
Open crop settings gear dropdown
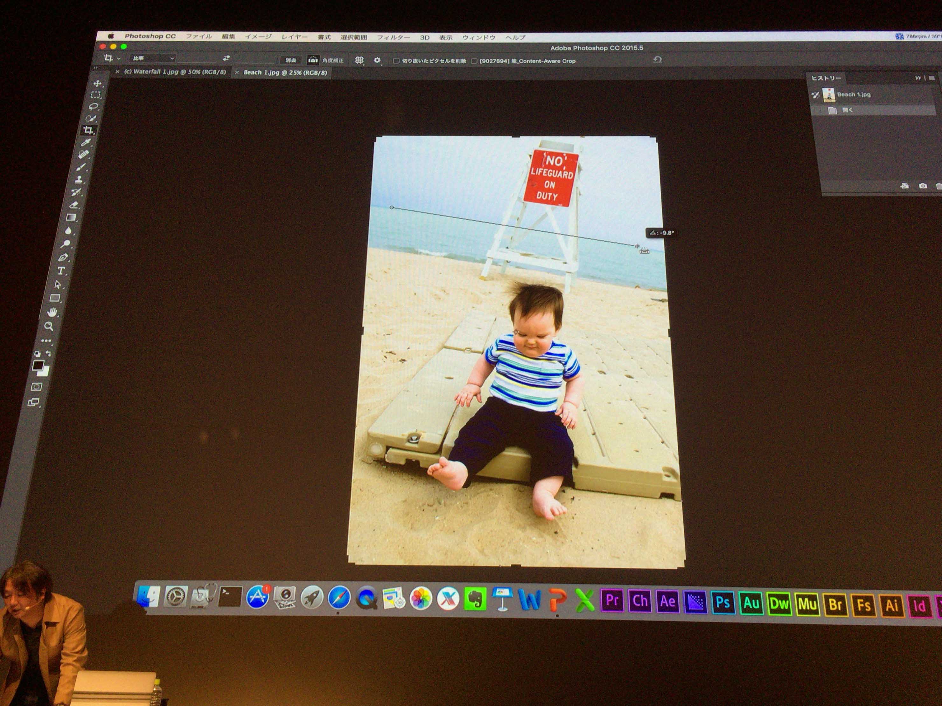coord(377,60)
